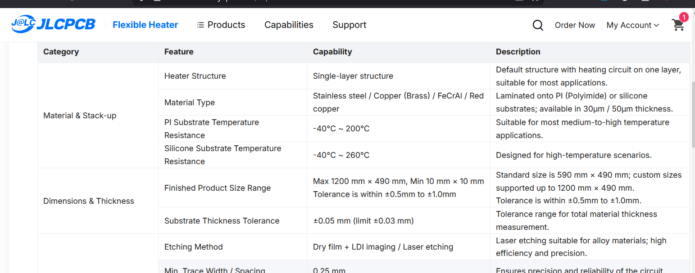Click the Description column header

tap(518, 52)
